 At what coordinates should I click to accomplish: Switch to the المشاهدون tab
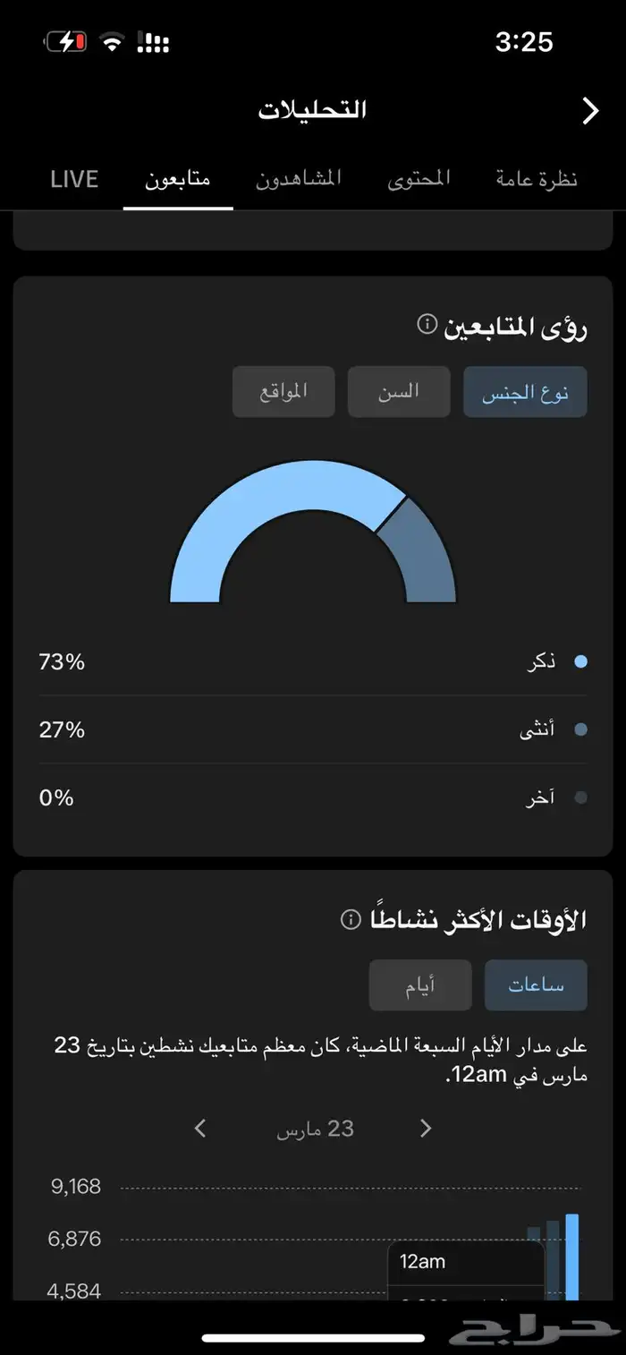click(299, 179)
